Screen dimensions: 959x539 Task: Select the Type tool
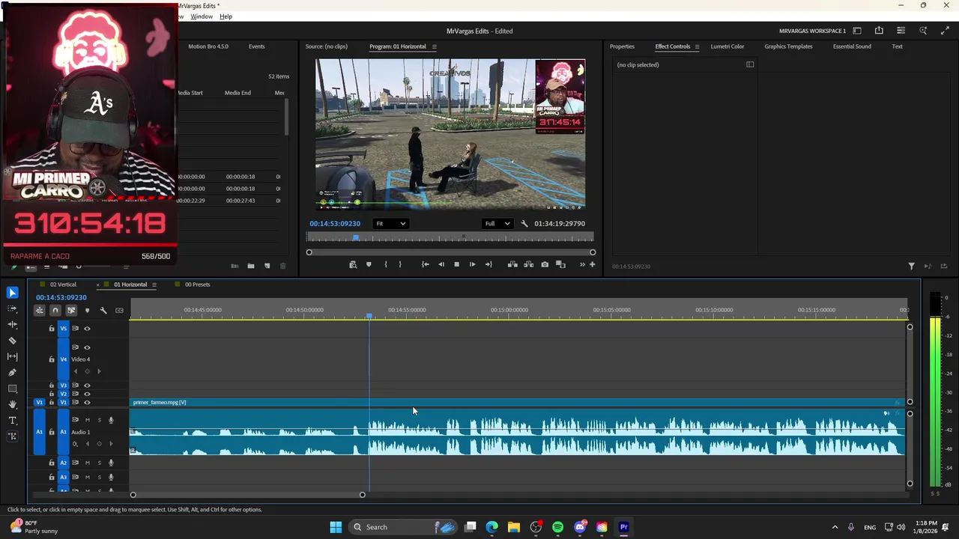pyautogui.click(x=12, y=421)
